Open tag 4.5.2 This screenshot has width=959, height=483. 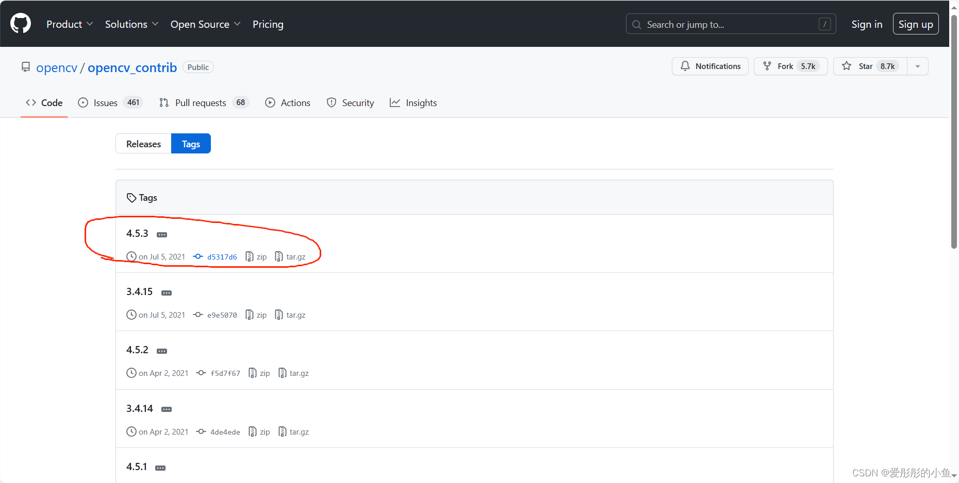[137, 350]
